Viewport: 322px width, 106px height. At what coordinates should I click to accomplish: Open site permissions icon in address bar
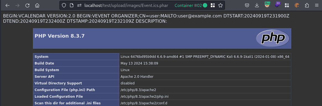coord(79,6)
